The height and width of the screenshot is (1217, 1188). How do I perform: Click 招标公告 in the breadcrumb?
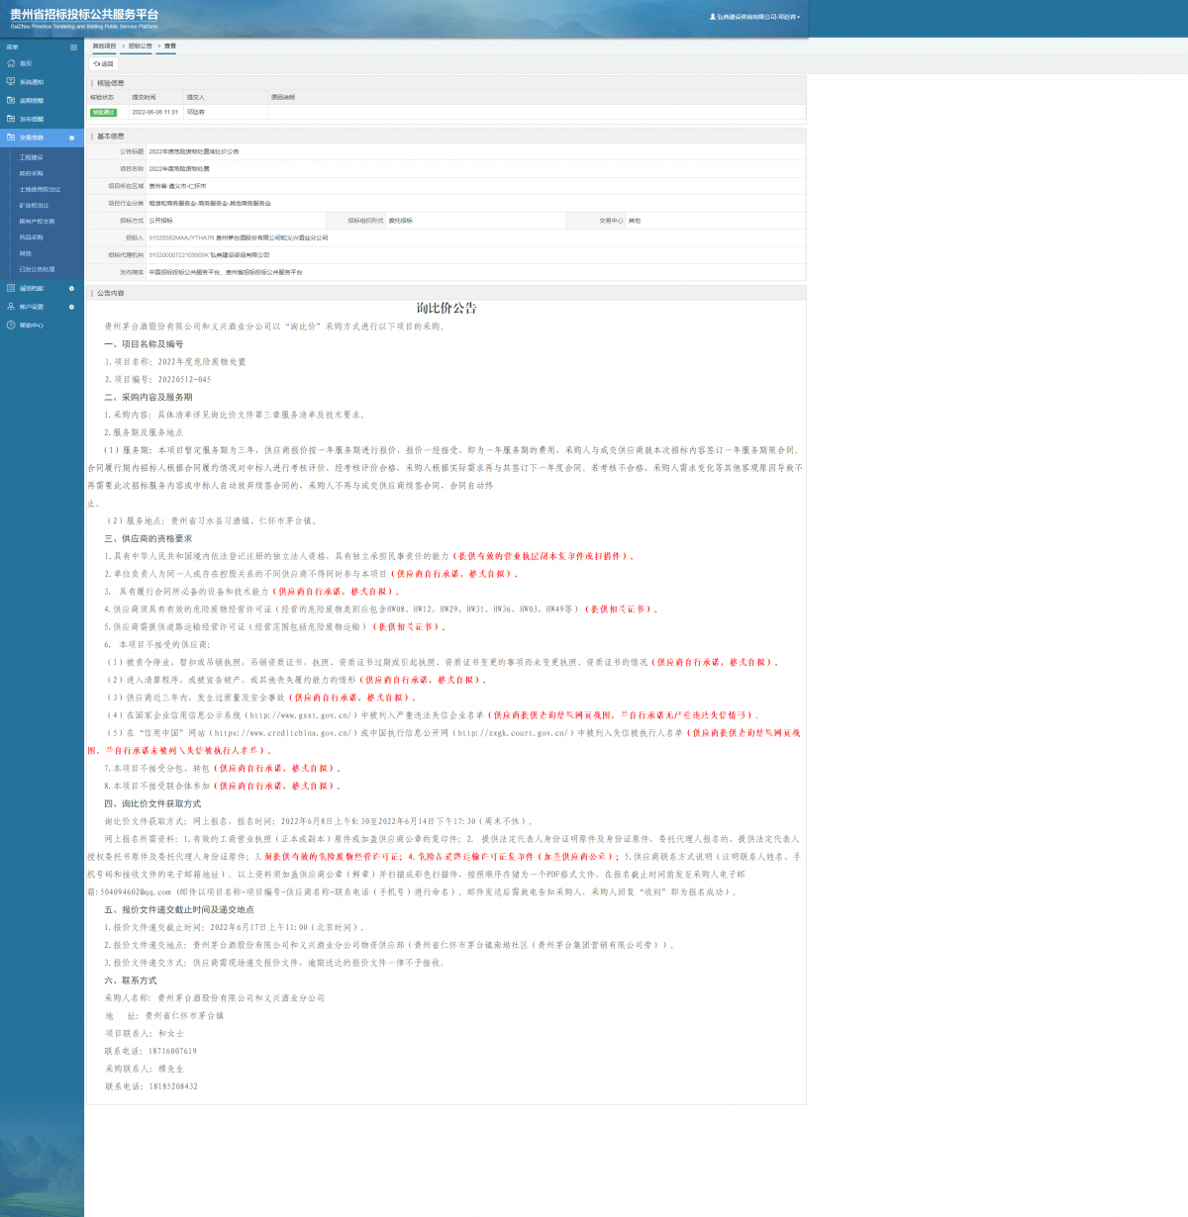tap(141, 47)
